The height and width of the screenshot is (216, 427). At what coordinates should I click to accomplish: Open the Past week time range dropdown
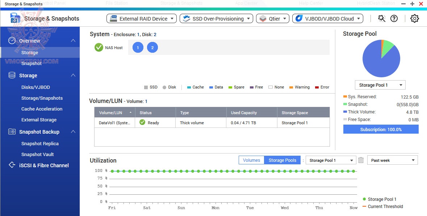coord(393,160)
